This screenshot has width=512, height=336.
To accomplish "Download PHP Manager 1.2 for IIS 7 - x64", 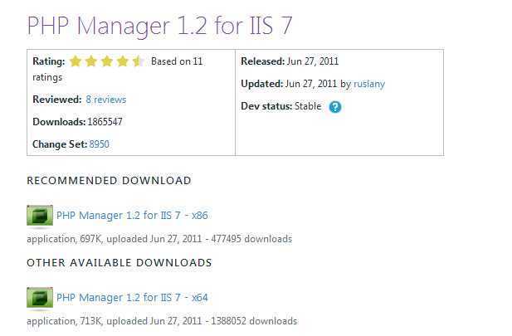I will coord(132,298).
